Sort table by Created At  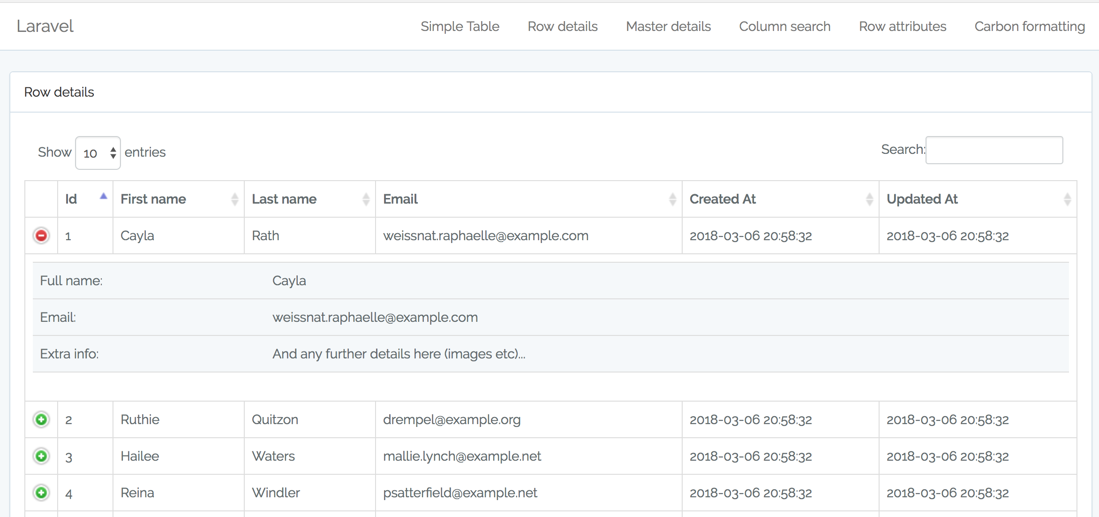point(723,199)
